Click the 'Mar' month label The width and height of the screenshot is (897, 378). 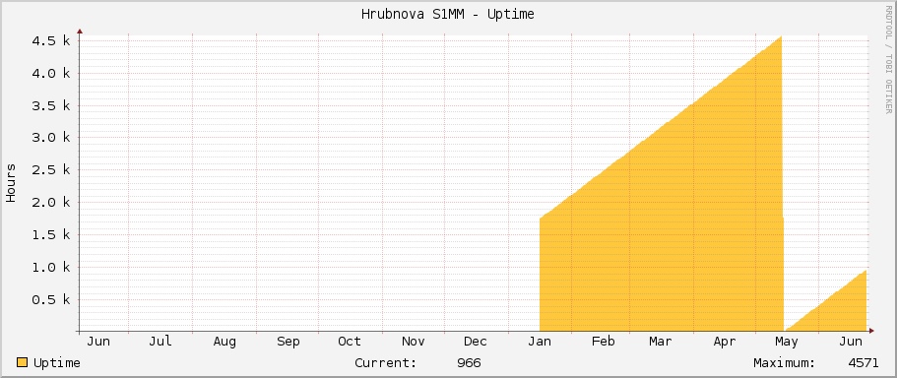[x=660, y=342]
